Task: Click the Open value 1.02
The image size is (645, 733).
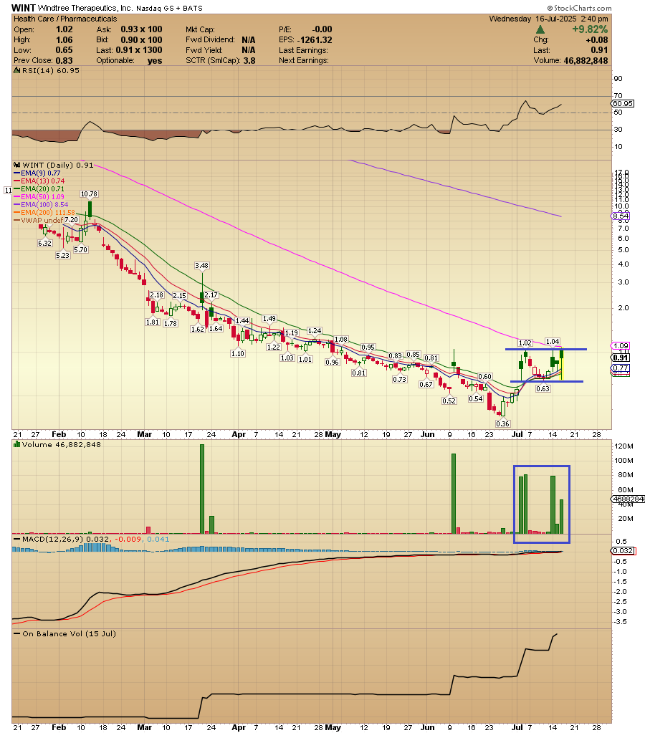Action: (64, 29)
